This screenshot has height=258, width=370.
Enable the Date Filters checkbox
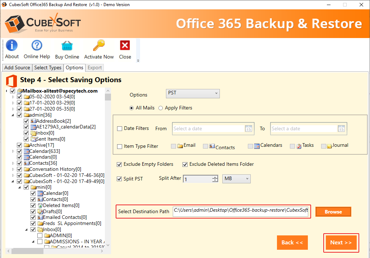click(120, 128)
